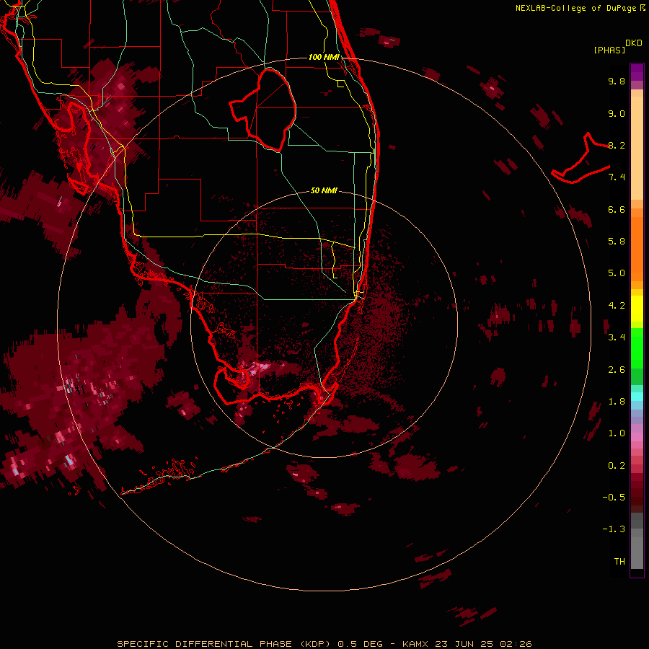Viewport: 649px width, 649px height.
Task: Pick the cyan segment of the color bar
Action: 637,397
